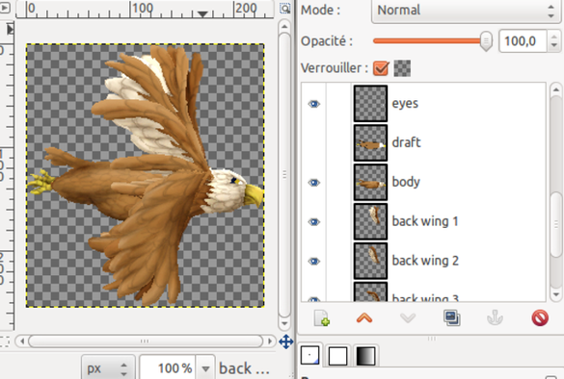The height and width of the screenshot is (379, 564).
Task: Click the opacity value field 100,0
Action: point(523,41)
